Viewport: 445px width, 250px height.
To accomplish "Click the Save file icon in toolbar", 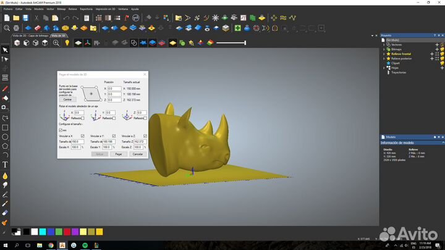I will click(x=25, y=18).
